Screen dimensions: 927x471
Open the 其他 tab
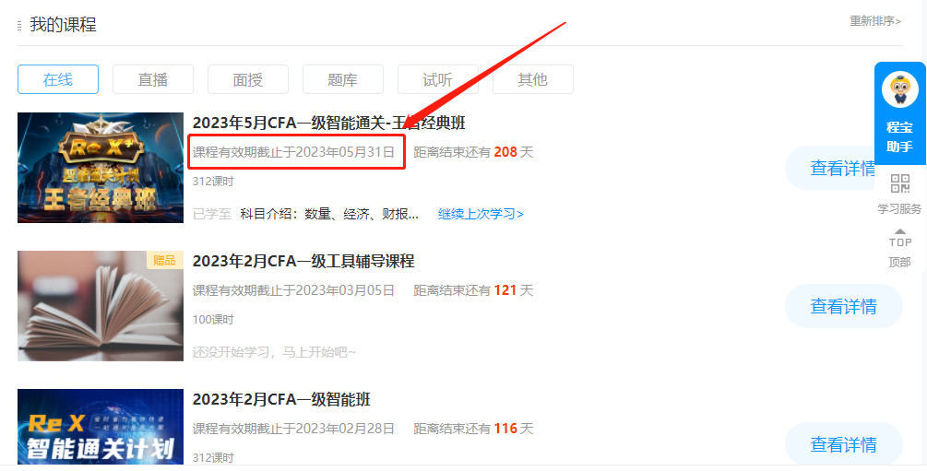[533, 80]
